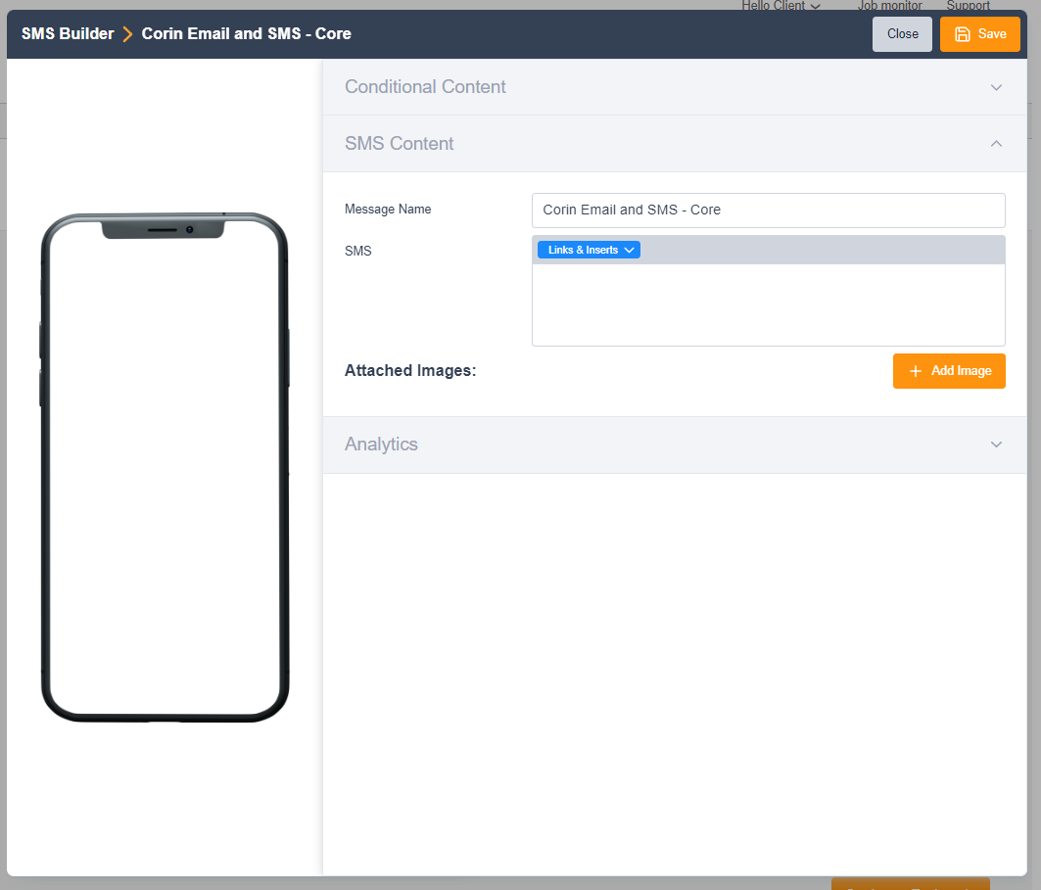The height and width of the screenshot is (890, 1041).
Task: Click the orange breadcrumb chevron after SMS Builder
Action: click(x=126, y=33)
